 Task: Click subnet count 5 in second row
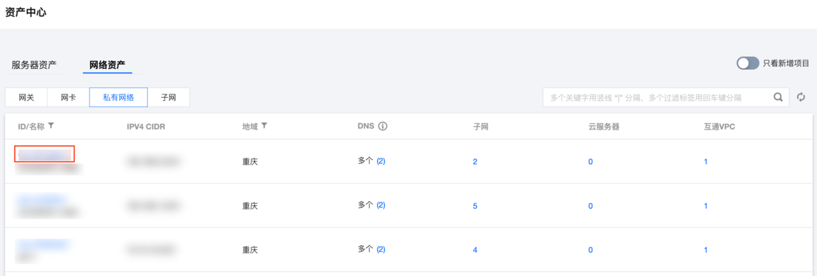coord(475,206)
